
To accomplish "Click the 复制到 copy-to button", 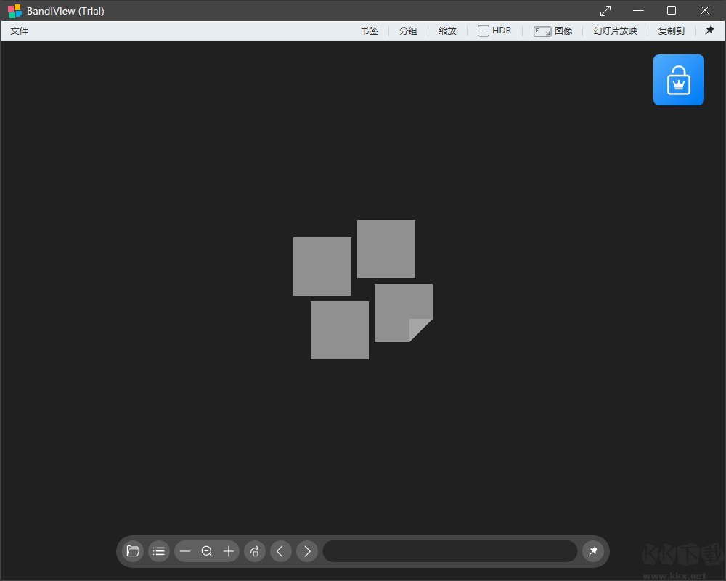I will [672, 31].
